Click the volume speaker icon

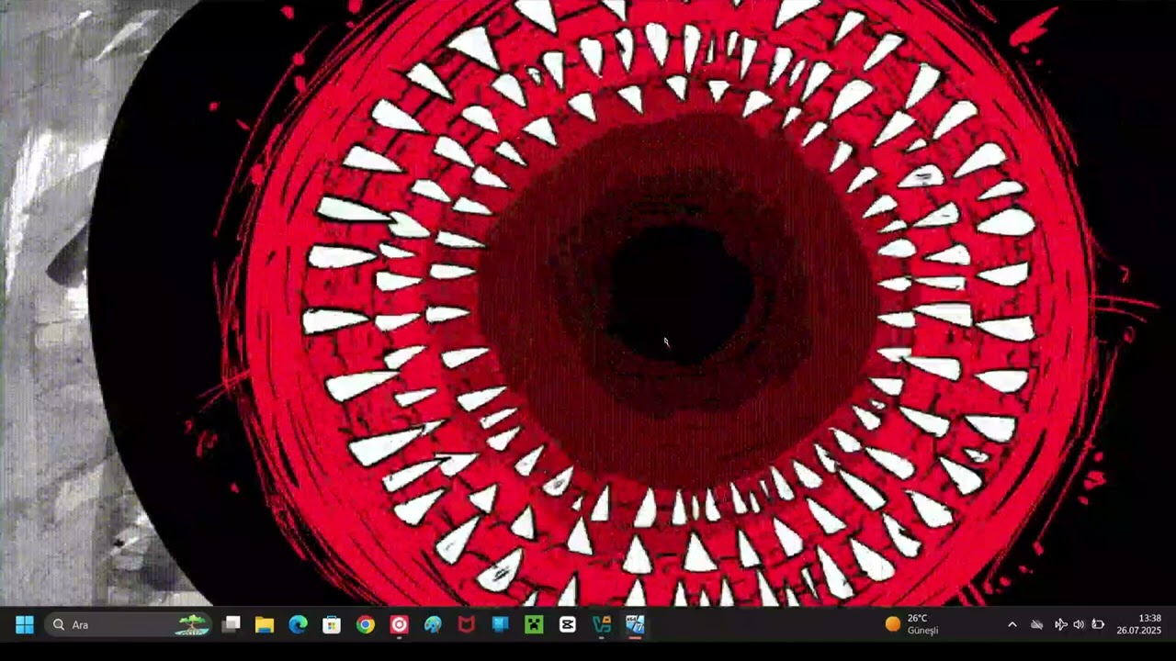coord(1079,625)
